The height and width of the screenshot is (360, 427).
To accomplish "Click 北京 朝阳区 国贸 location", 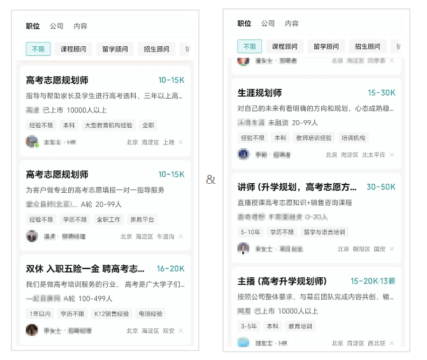I will 361,249.
